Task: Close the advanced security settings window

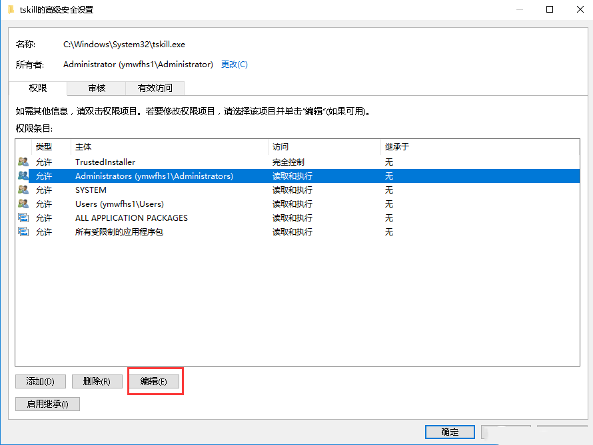Action: click(x=580, y=9)
